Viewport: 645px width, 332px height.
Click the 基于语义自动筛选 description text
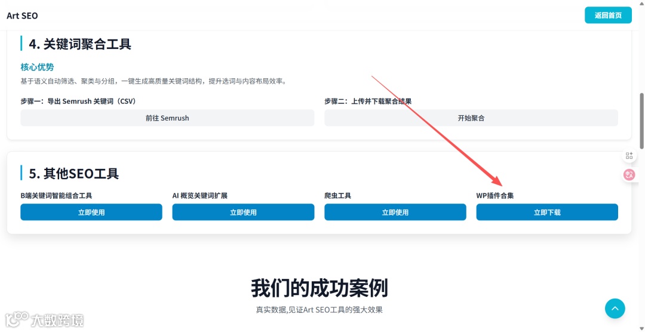click(x=153, y=81)
